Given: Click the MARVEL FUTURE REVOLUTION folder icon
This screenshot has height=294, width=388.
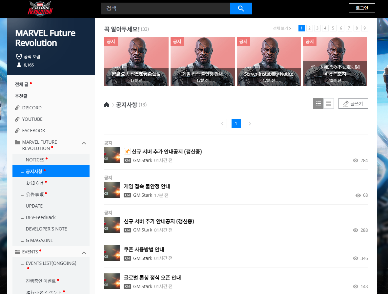Looking at the screenshot, I should click(x=17, y=142).
